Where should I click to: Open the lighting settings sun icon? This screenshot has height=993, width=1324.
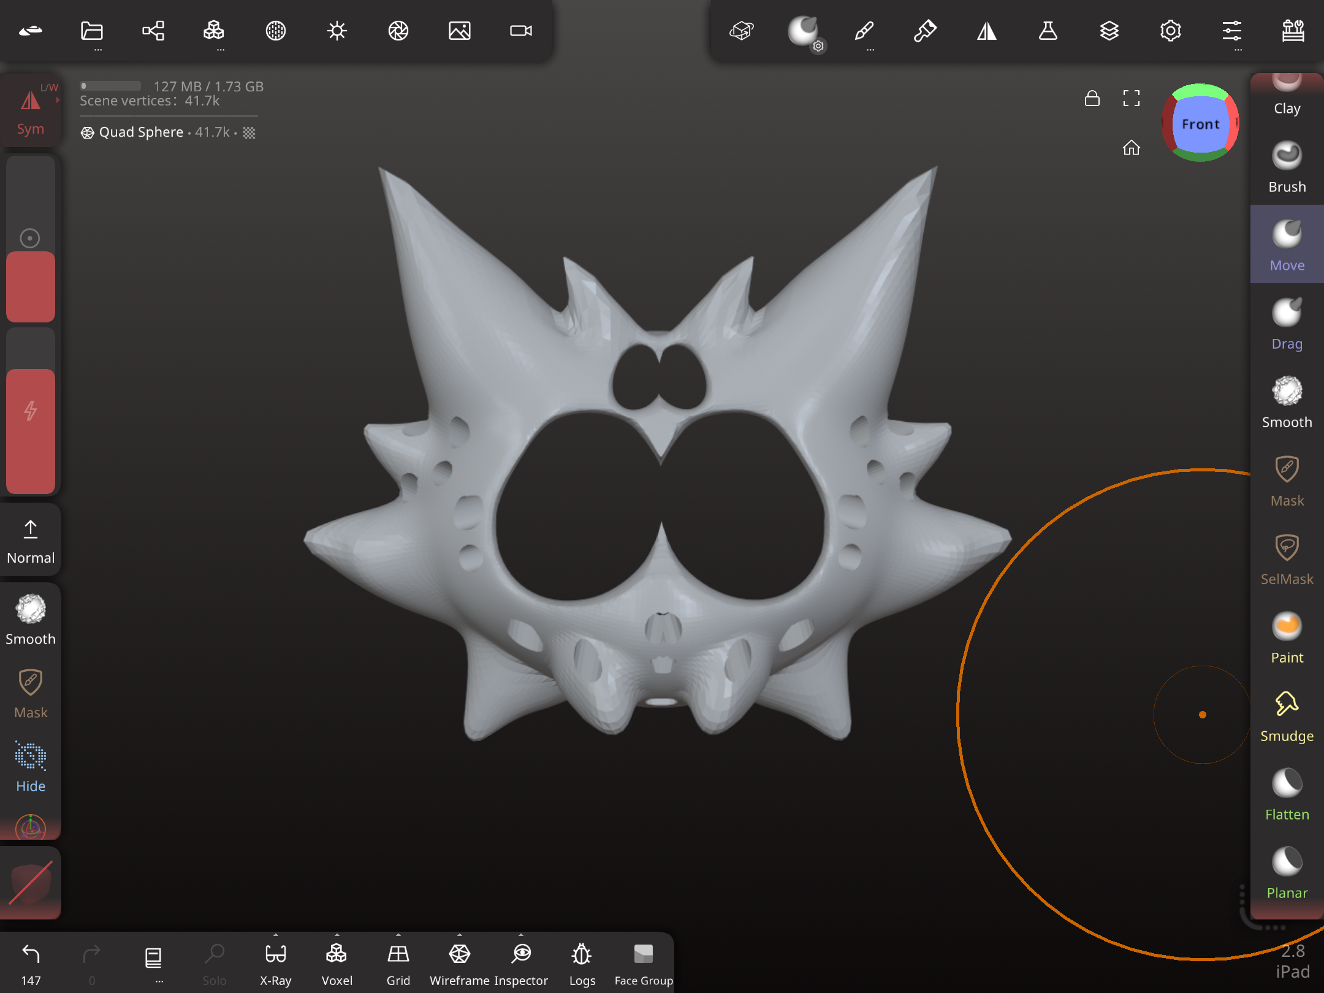(337, 31)
